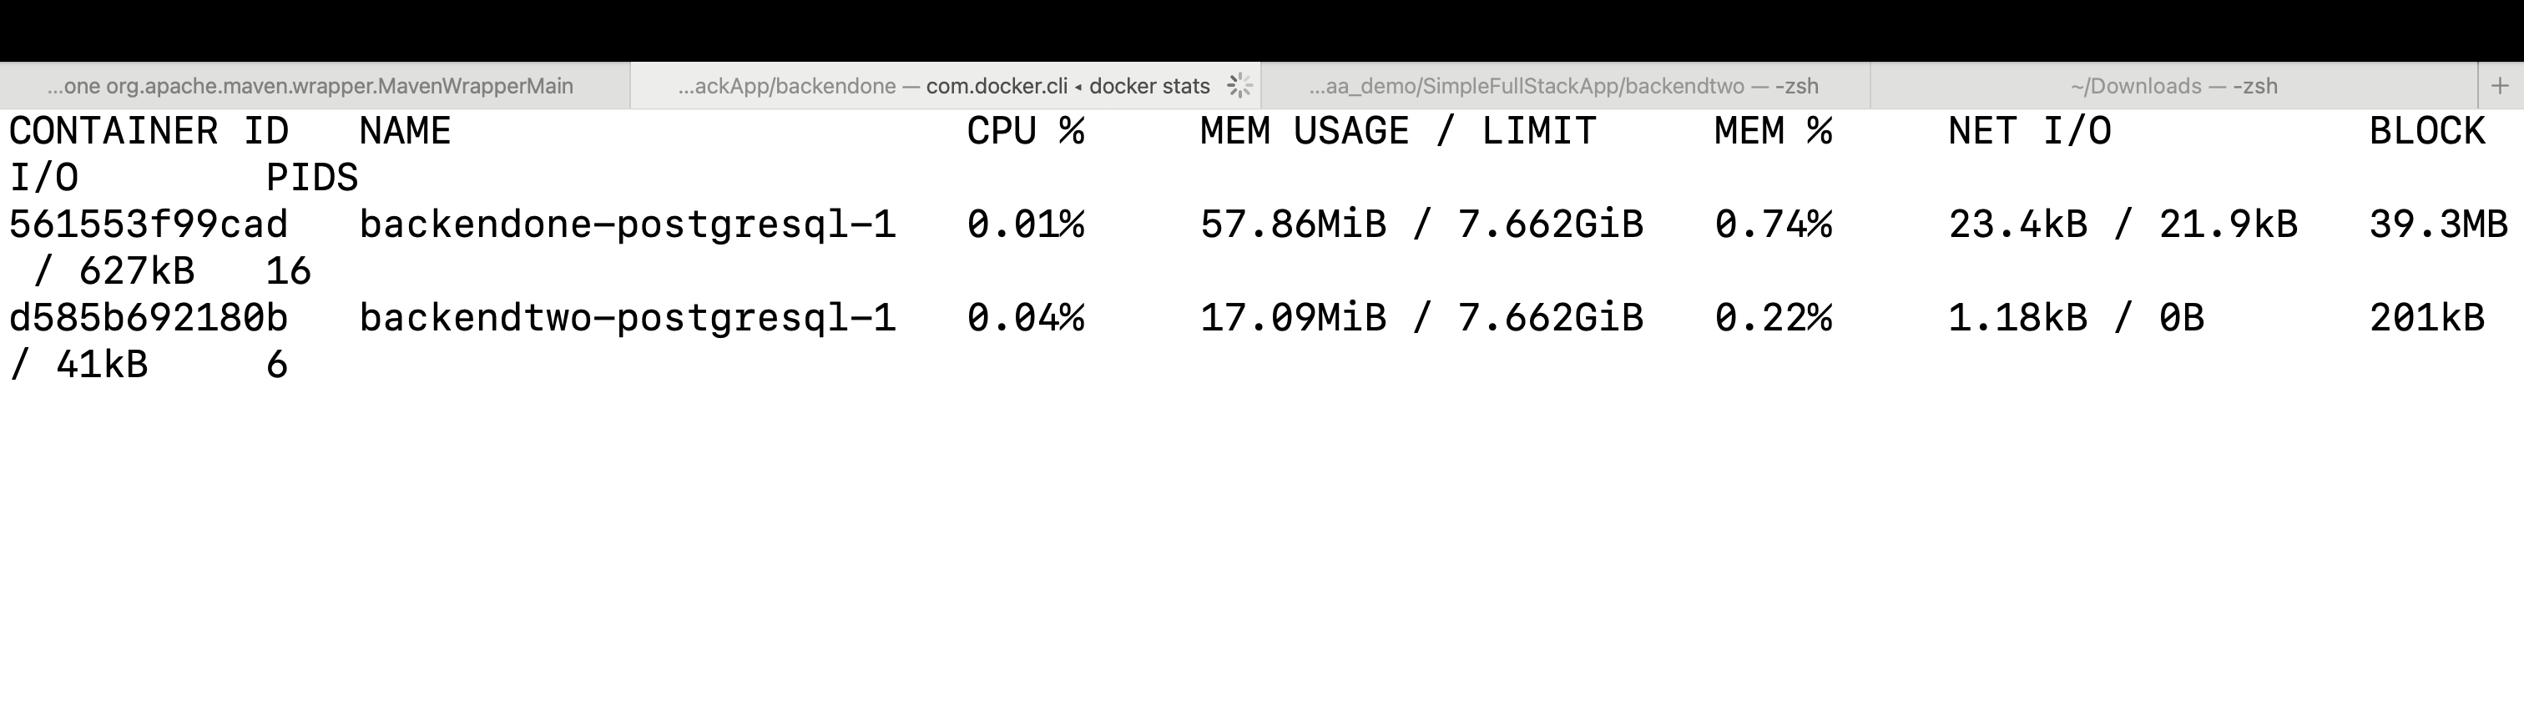Click the 23.4kB / 21.9kB network value

(x=2123, y=224)
